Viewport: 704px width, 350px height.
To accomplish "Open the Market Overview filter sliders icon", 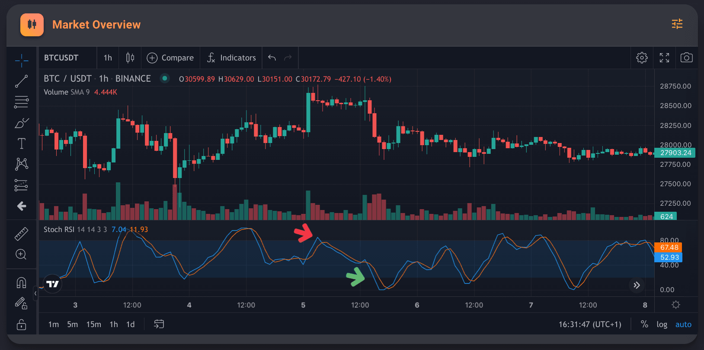I will (x=677, y=24).
